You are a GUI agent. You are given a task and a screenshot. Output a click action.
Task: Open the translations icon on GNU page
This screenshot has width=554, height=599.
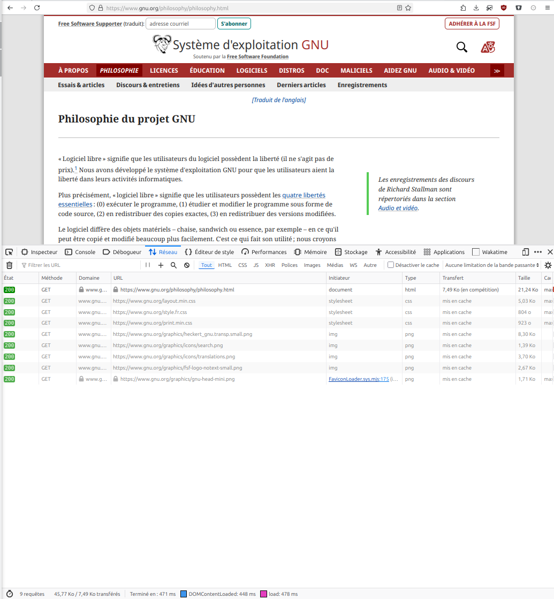coord(488,47)
